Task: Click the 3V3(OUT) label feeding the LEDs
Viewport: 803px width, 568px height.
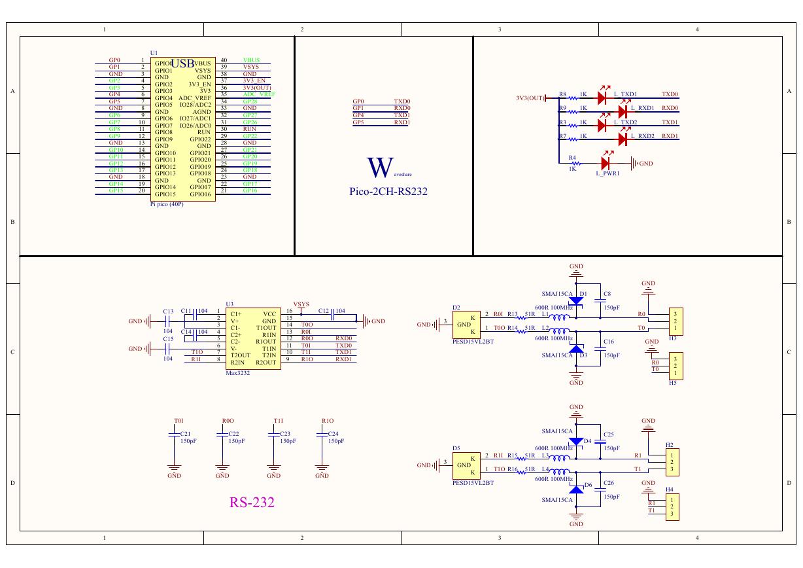Action: coord(530,98)
